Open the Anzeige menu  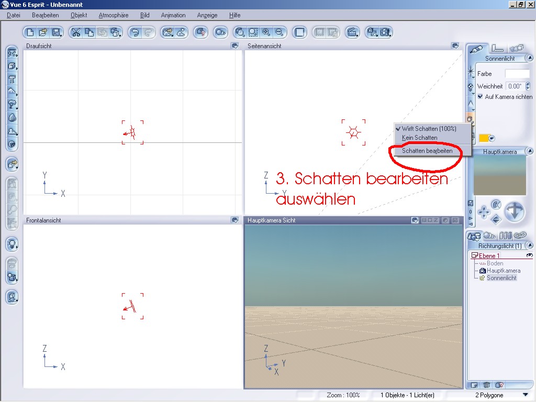coord(207,15)
